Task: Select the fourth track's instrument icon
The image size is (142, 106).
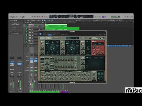Action: point(27,35)
